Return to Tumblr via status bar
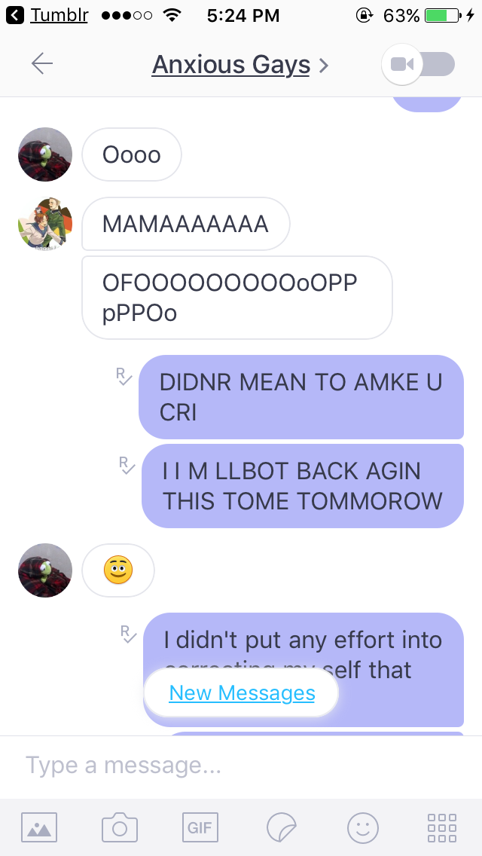This screenshot has height=856, width=482. pyautogui.click(x=47, y=15)
